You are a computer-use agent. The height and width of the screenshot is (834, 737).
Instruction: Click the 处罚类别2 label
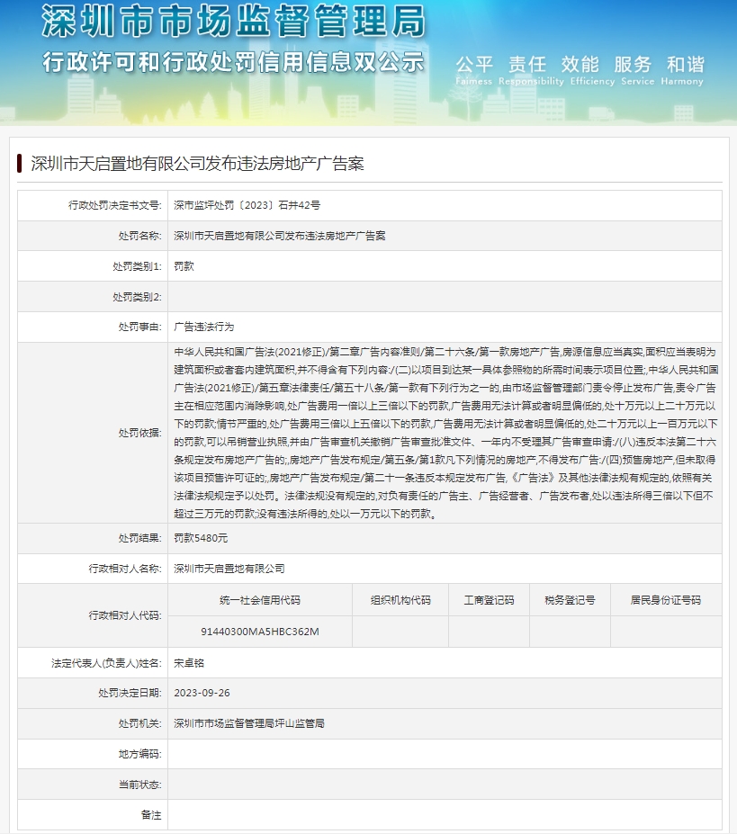[x=137, y=297]
